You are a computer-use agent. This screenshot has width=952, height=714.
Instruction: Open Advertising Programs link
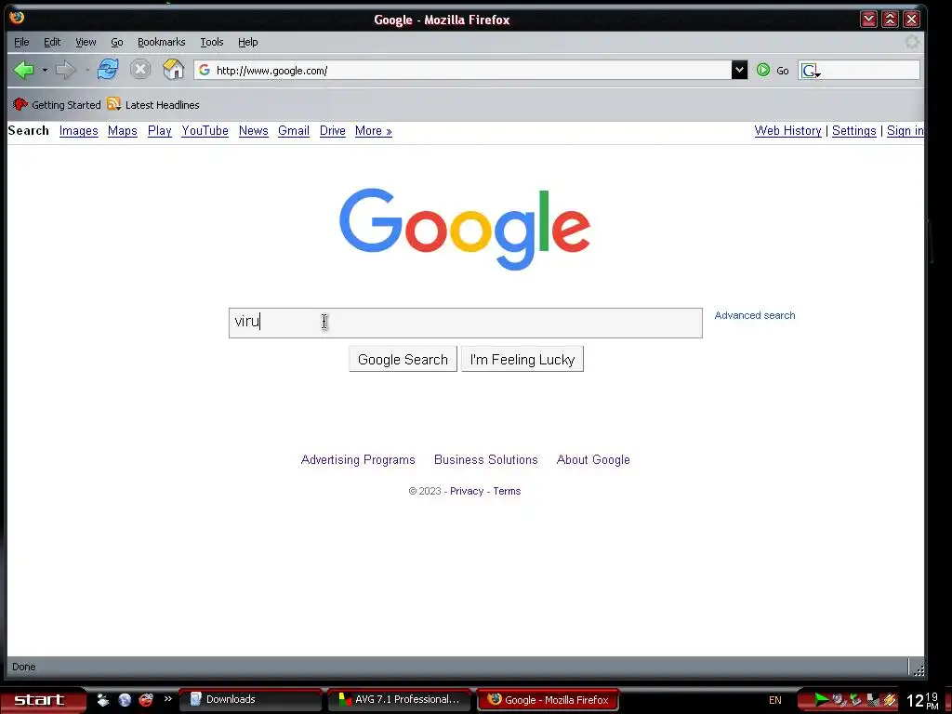pyautogui.click(x=358, y=459)
